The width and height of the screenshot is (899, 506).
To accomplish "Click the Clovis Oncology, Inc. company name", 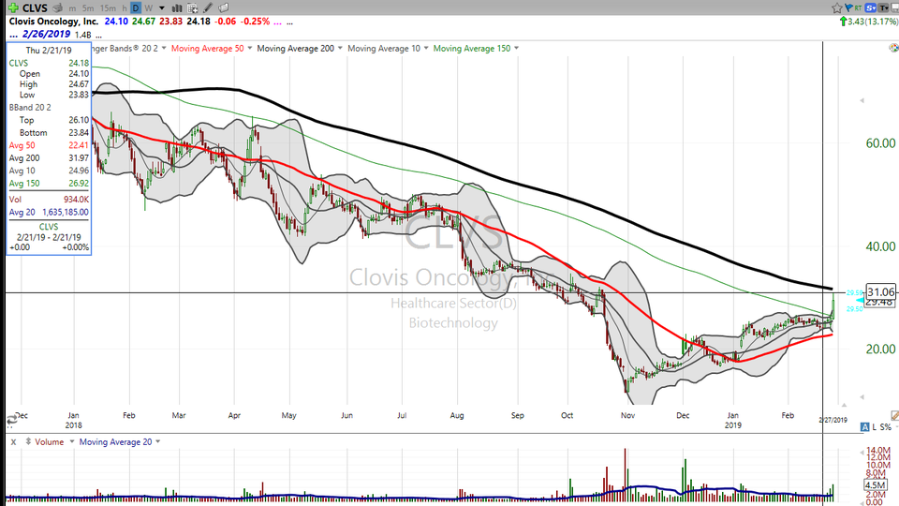I will pyautogui.click(x=54, y=22).
